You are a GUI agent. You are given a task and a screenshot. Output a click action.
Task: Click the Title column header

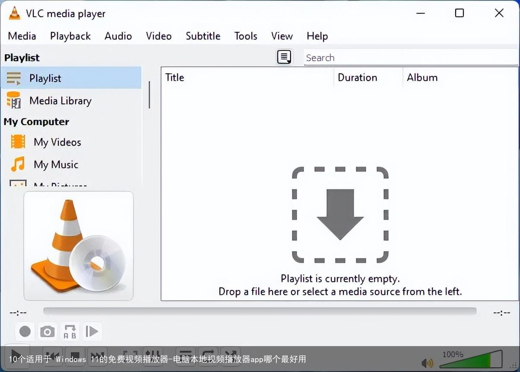pyautogui.click(x=175, y=78)
